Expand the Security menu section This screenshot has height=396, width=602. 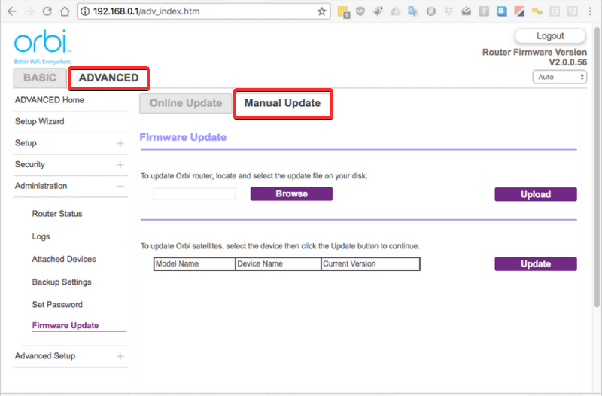coord(120,165)
